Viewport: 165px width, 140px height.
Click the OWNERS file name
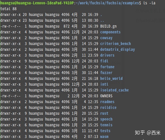click(x=106, y=96)
